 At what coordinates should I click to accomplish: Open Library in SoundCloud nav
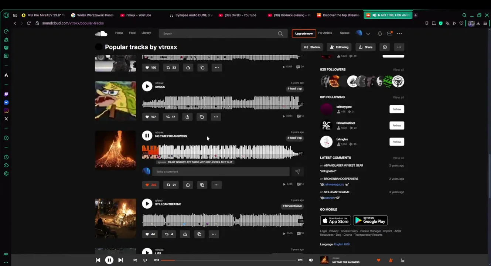(x=146, y=33)
